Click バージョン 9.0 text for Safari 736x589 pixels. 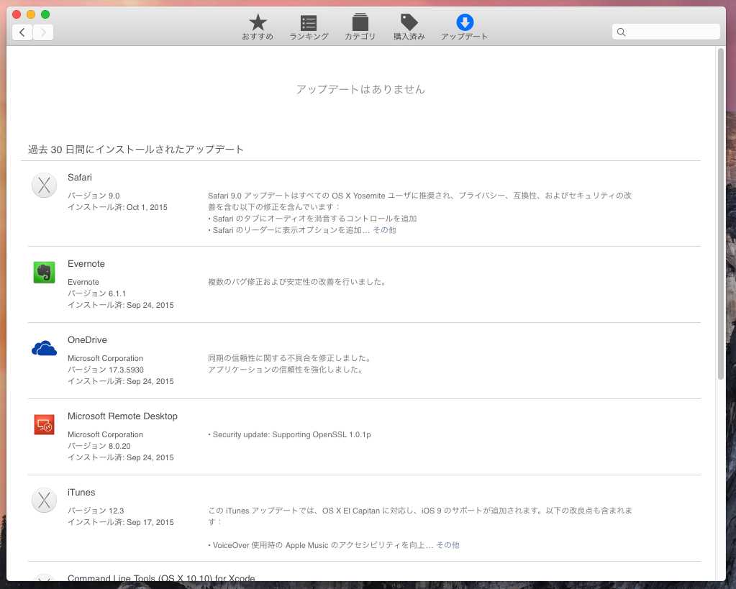point(94,196)
